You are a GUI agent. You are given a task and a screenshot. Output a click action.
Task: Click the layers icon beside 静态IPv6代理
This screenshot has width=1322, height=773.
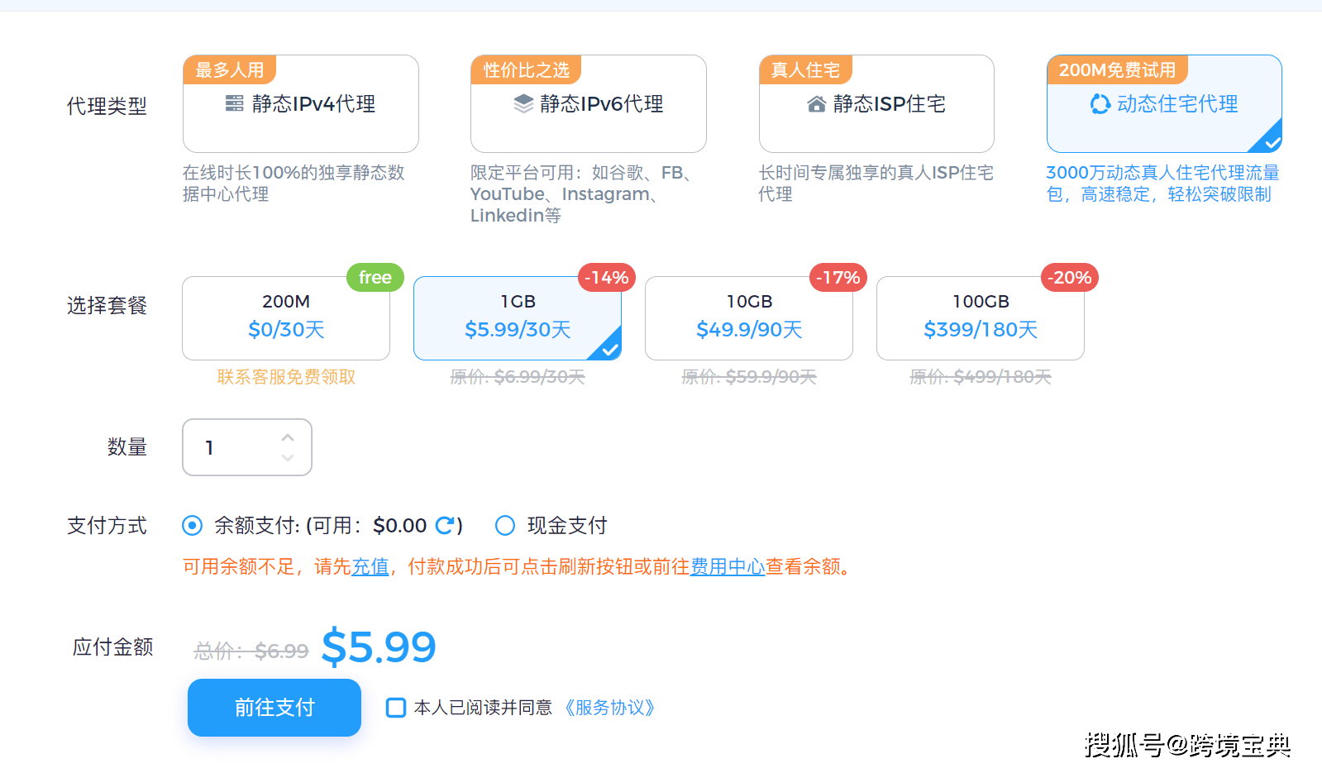[x=523, y=103]
